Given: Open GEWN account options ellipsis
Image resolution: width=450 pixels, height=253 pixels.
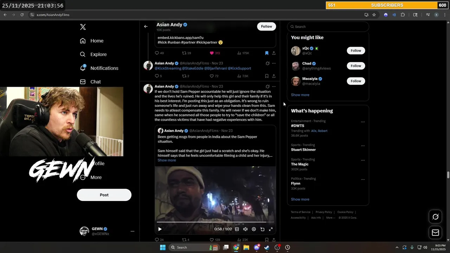Looking at the screenshot, I should click(133, 231).
